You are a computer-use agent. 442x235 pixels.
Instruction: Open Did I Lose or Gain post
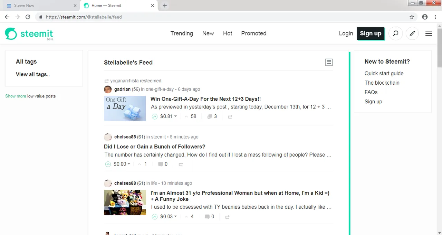[x=155, y=147]
